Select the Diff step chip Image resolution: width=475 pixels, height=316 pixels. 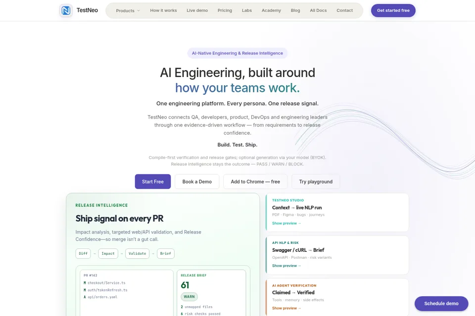click(x=83, y=253)
